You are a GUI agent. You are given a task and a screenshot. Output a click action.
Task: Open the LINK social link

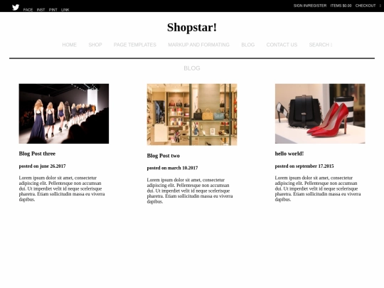[65, 10]
